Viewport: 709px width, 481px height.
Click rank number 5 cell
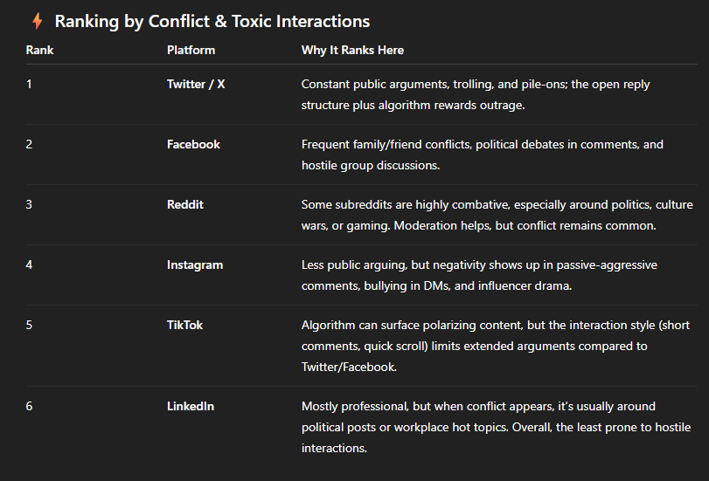[30, 325]
